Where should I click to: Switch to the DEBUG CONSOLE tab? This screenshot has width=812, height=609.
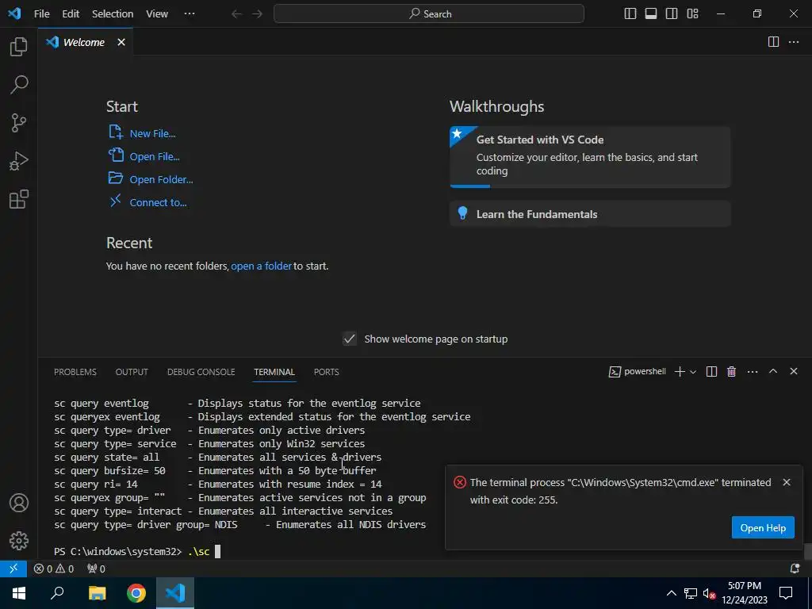(201, 372)
